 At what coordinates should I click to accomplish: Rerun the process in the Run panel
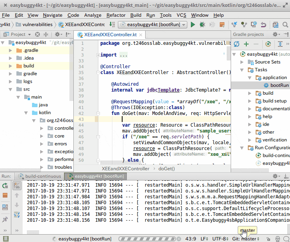pyautogui.click(x=5, y=186)
